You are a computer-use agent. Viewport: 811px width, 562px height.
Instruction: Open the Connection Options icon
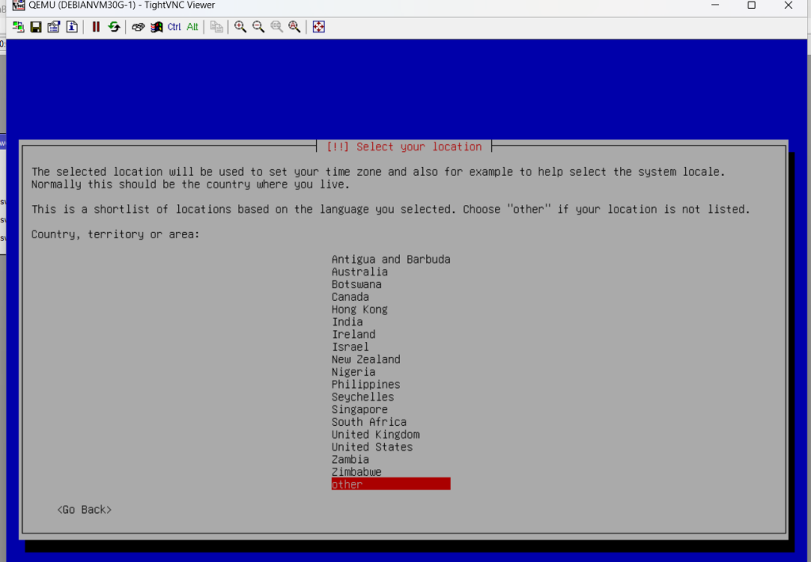click(x=54, y=27)
